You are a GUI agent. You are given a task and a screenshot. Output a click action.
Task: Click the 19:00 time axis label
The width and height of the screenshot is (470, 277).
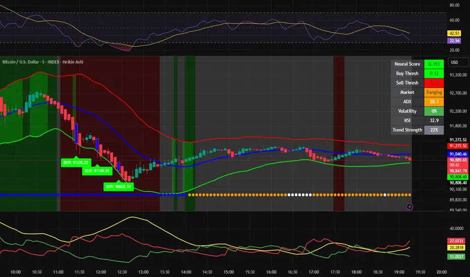coord(399,272)
